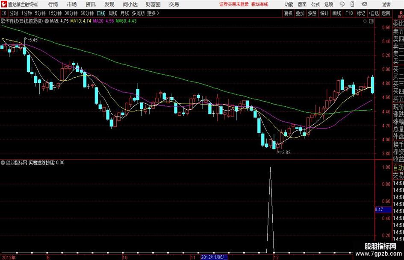Click the highlighted date 2012/11/06/二 label
Viewport: 404px width, 260px height.
click(x=214, y=257)
